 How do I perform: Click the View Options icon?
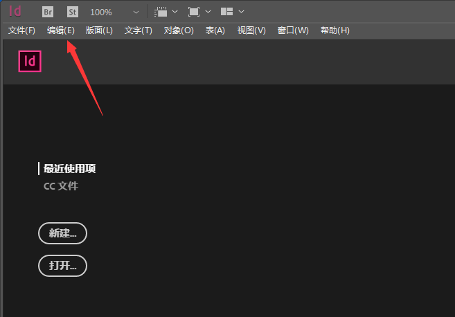pyautogui.click(x=161, y=12)
